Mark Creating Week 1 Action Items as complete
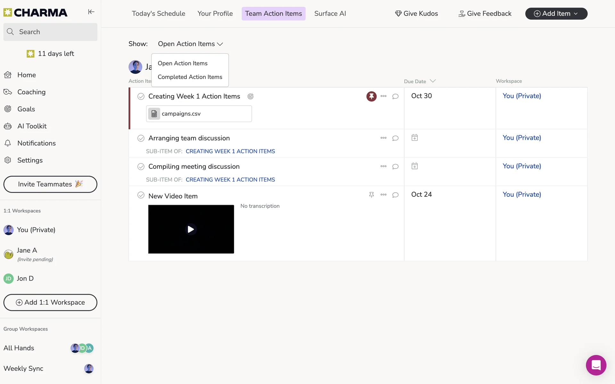The image size is (615, 384). click(x=141, y=96)
